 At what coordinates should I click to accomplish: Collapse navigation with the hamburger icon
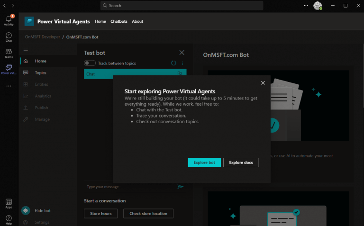[26, 49]
